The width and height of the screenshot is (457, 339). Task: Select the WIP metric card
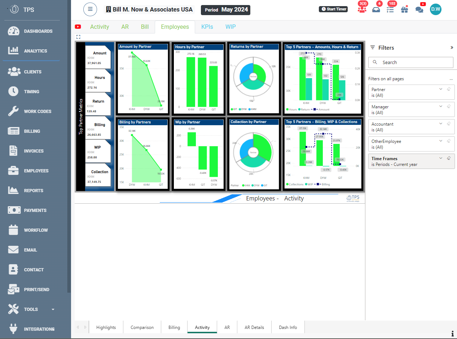point(98,152)
